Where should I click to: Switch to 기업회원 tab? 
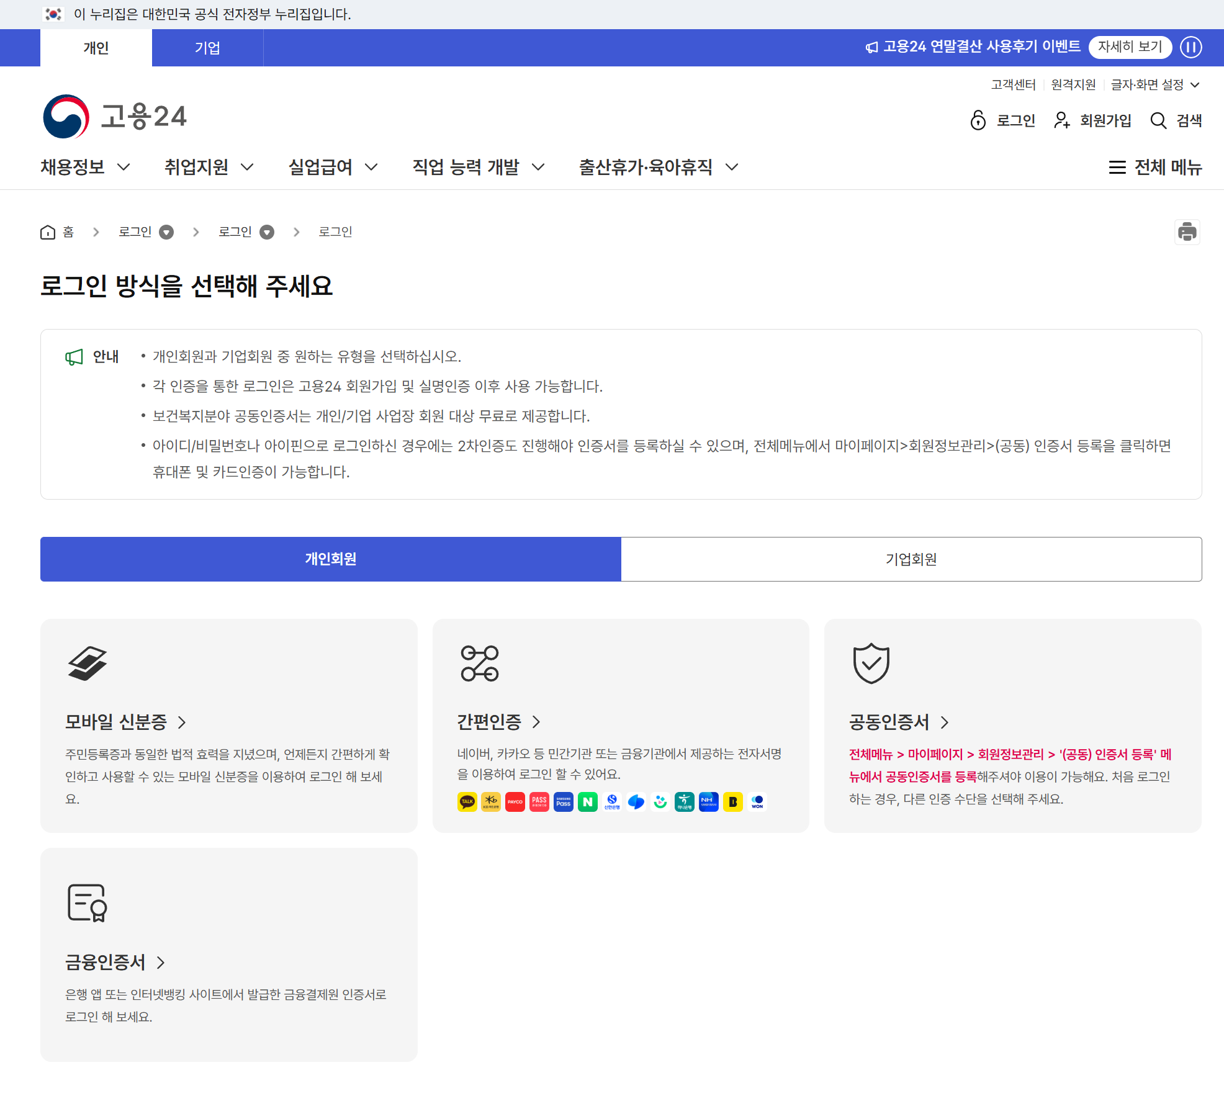911,559
